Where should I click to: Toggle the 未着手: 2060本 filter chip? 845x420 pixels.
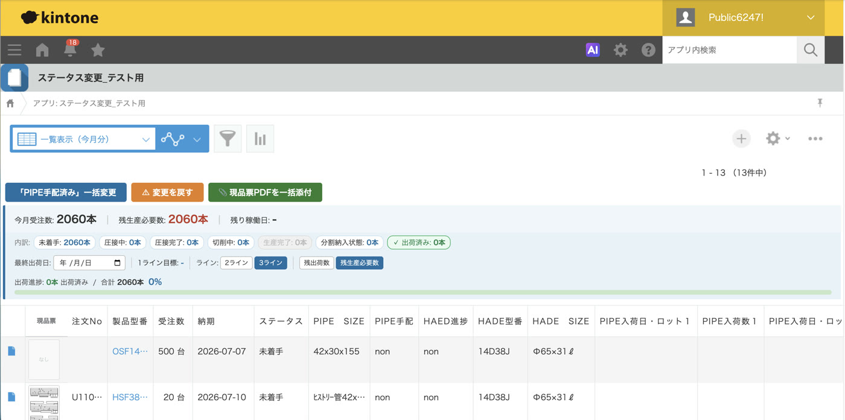65,243
